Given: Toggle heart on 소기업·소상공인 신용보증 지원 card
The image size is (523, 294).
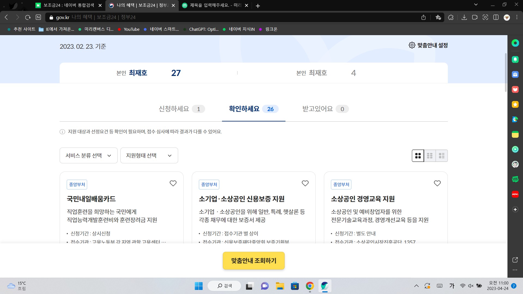Looking at the screenshot, I should point(305,183).
